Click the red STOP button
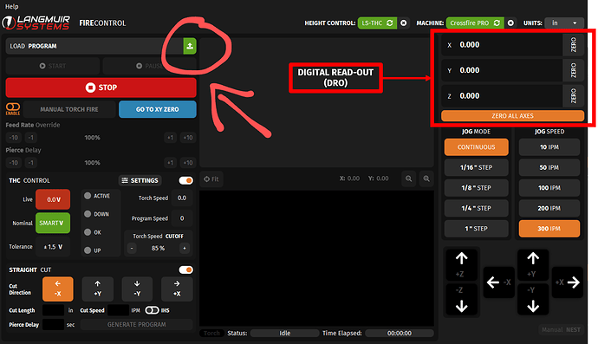Screen dimensions: 598x344 click(x=101, y=88)
